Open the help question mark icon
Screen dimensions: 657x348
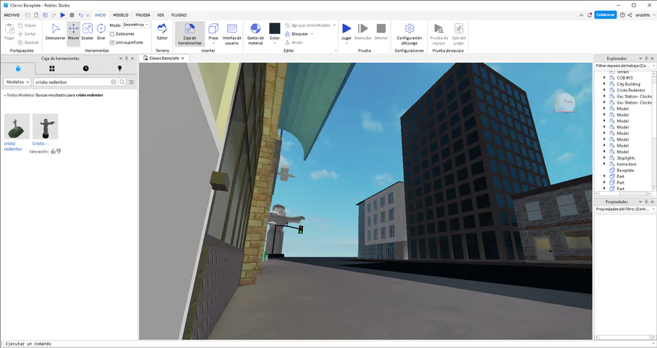coord(622,15)
